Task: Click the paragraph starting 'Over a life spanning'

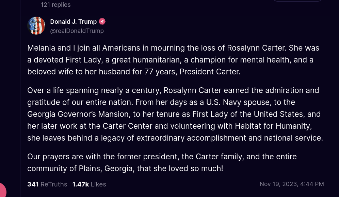Action: tap(175, 114)
